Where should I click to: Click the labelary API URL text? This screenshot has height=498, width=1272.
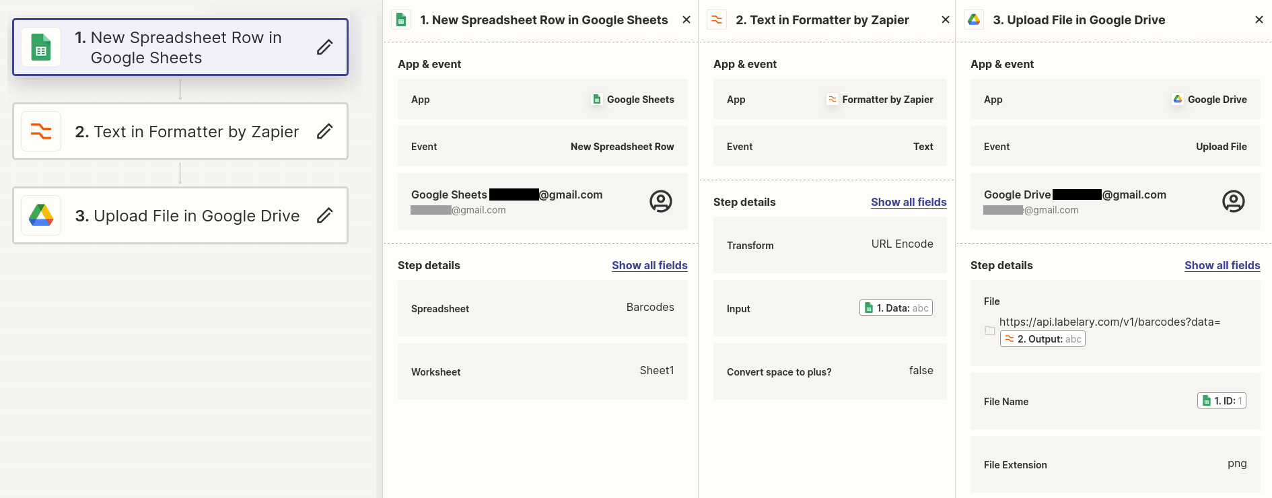pos(1110,322)
